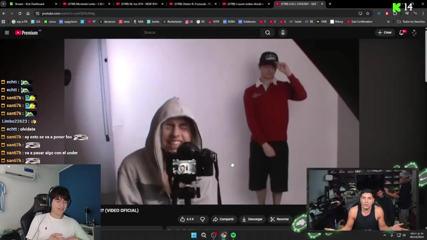Open the apps grid in bookmarks bar
The height and width of the screenshot is (240, 427).
coord(3,22)
